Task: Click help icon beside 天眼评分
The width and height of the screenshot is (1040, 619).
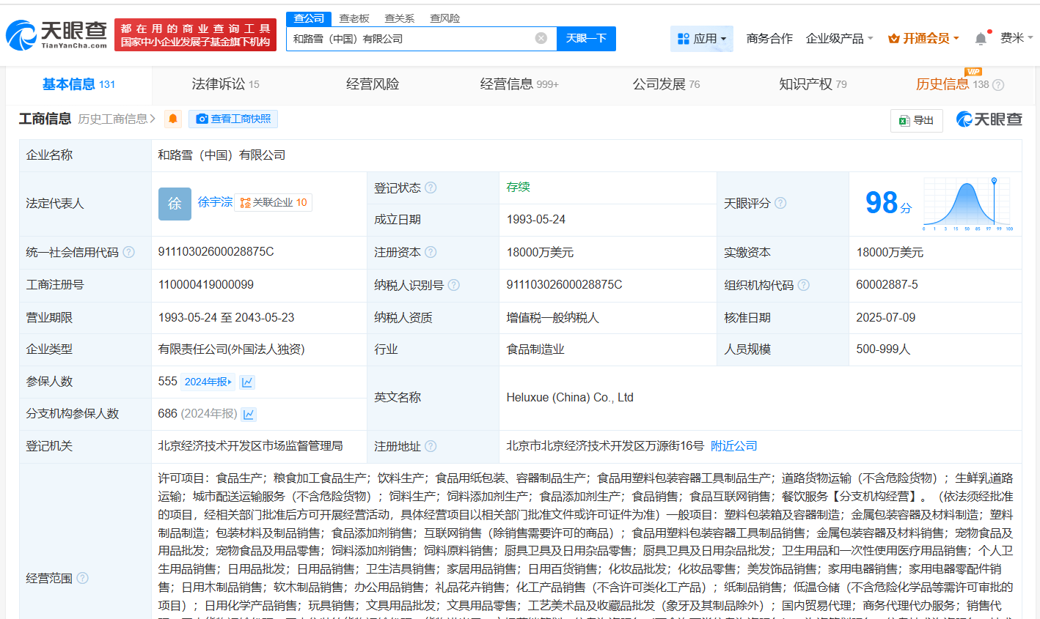Action: 780,203
